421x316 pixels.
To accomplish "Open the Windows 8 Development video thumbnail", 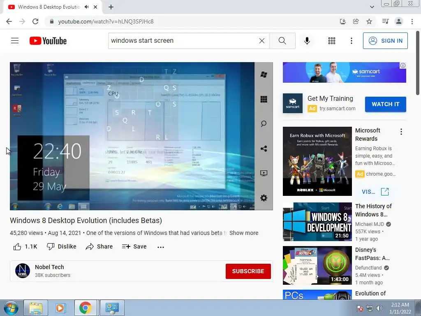I will click(x=317, y=222).
